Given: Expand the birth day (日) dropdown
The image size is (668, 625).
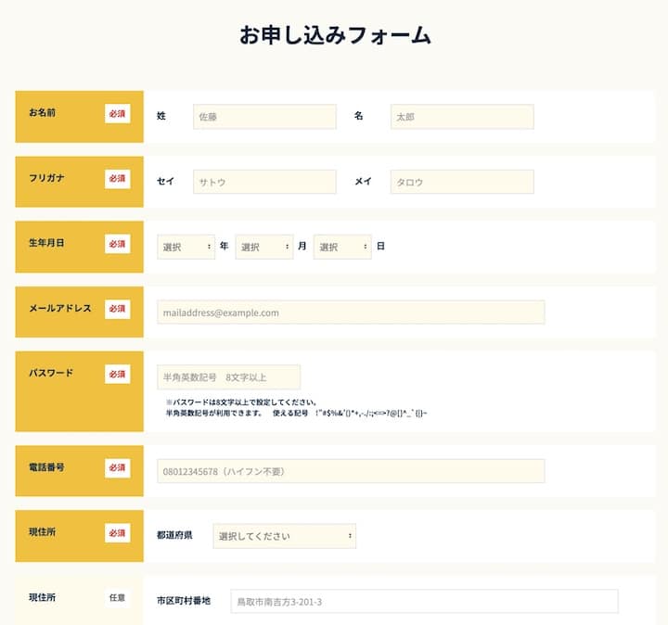Looking at the screenshot, I should click(x=341, y=247).
